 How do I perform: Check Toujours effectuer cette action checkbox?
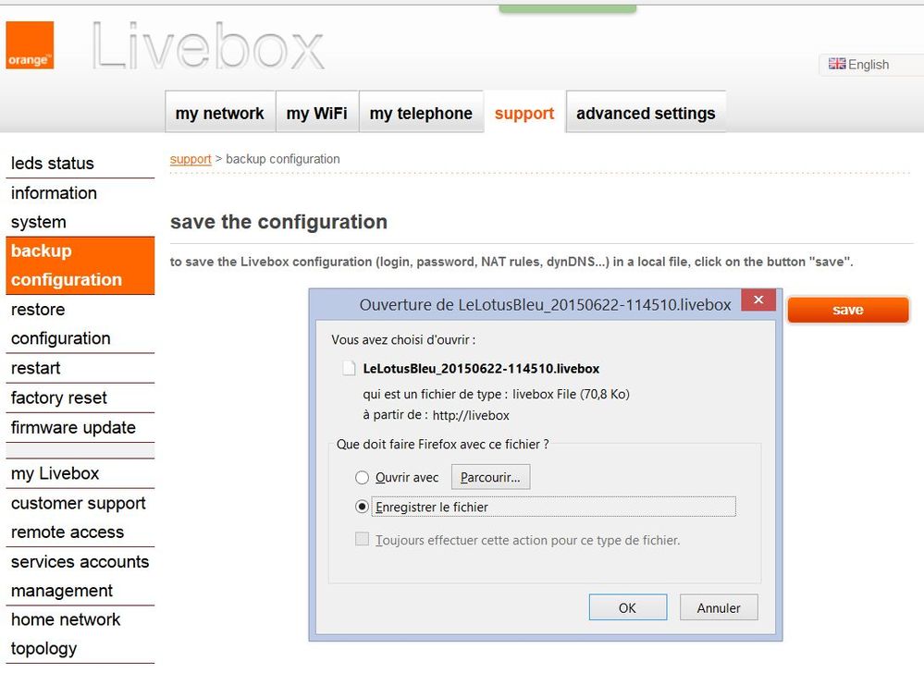click(x=362, y=539)
